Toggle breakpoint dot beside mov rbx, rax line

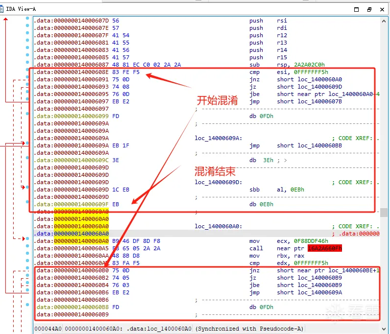coord(27,253)
